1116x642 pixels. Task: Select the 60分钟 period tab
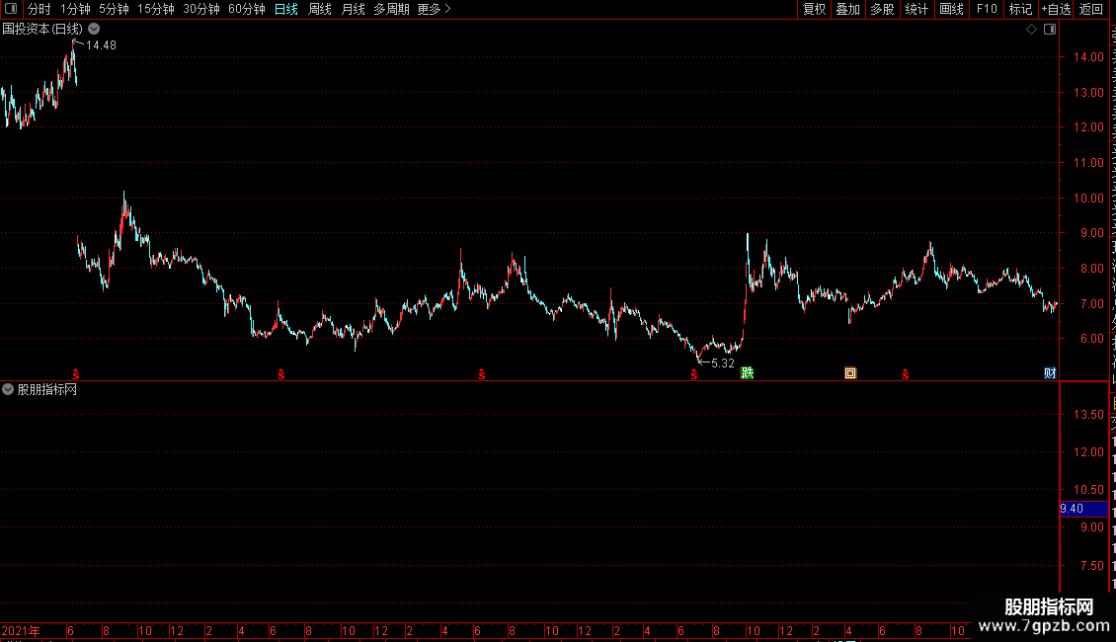(x=246, y=9)
